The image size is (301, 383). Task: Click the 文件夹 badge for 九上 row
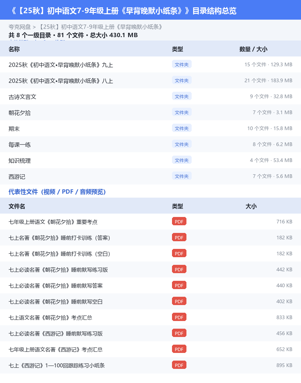(x=182, y=64)
